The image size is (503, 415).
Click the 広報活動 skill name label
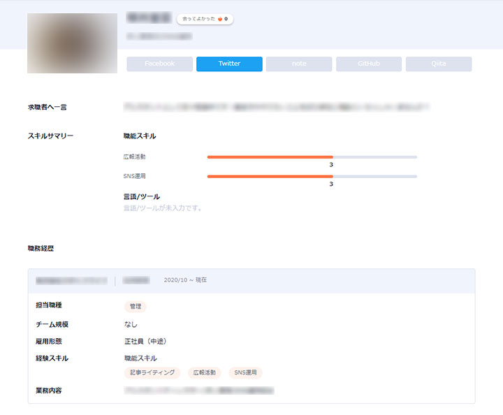[134, 156]
